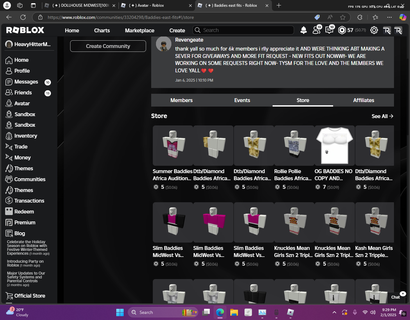
Task: Click Revengeate avatar picture on shout
Action: (164, 44)
